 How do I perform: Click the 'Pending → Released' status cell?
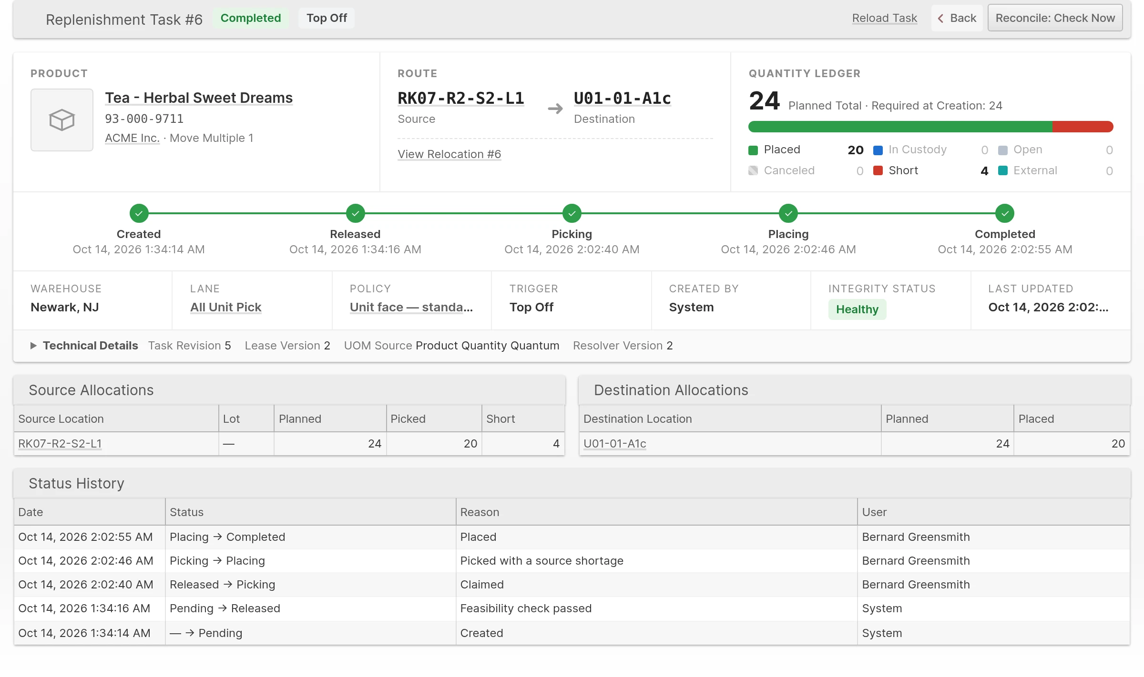311,608
